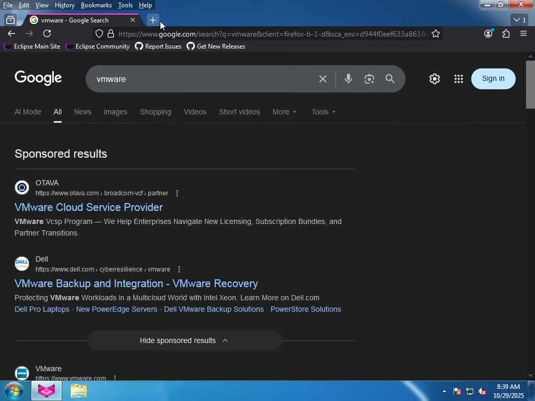This screenshot has height=401, width=535.
Task: Switch to Videos results tab
Action: (x=195, y=112)
